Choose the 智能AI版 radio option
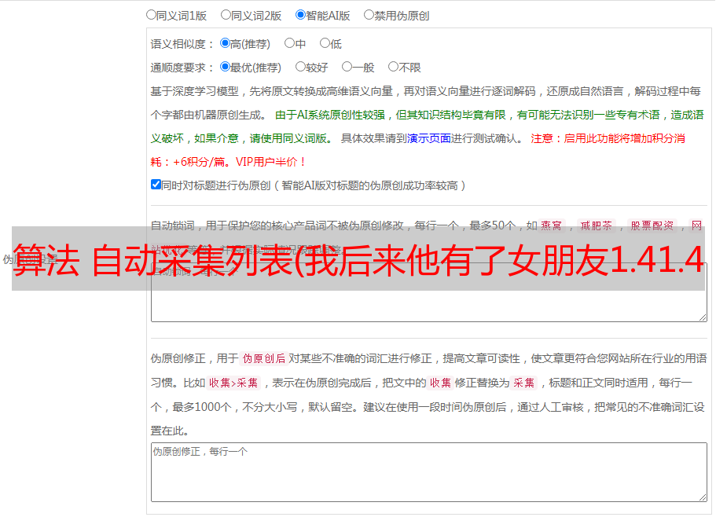This screenshot has height=517, width=716. 300,15
